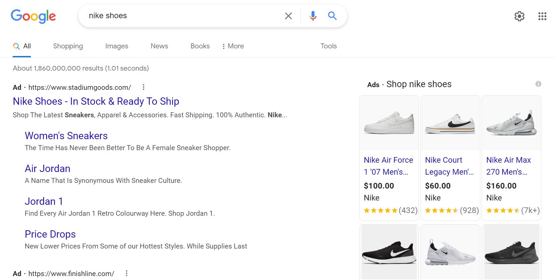Switch to the Images tab

pos(117,46)
